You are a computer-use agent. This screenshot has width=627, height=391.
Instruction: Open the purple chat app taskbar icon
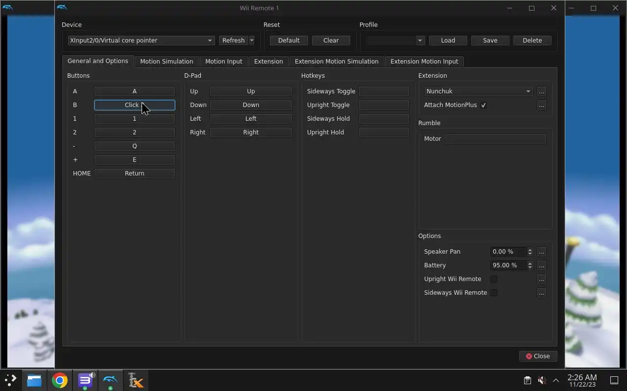[85, 380]
